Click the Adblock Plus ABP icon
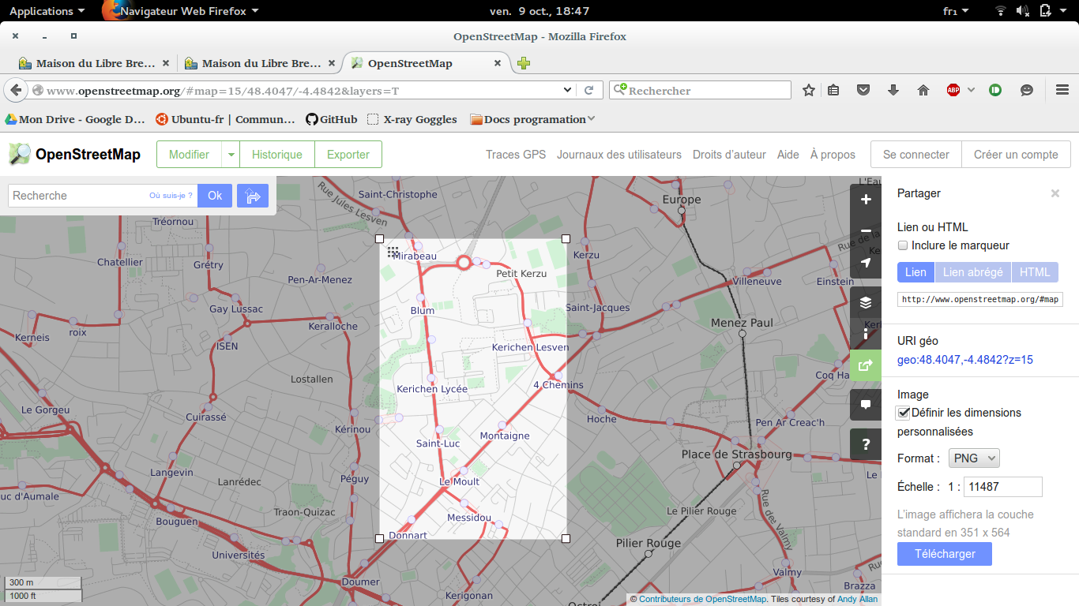This screenshot has height=606, width=1079. click(953, 91)
